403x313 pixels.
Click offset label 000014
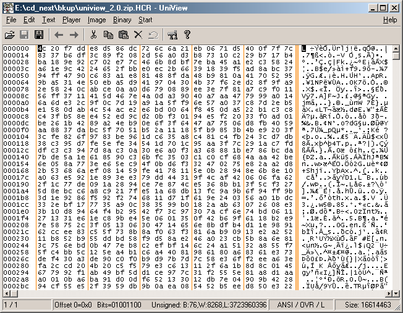[16, 55]
